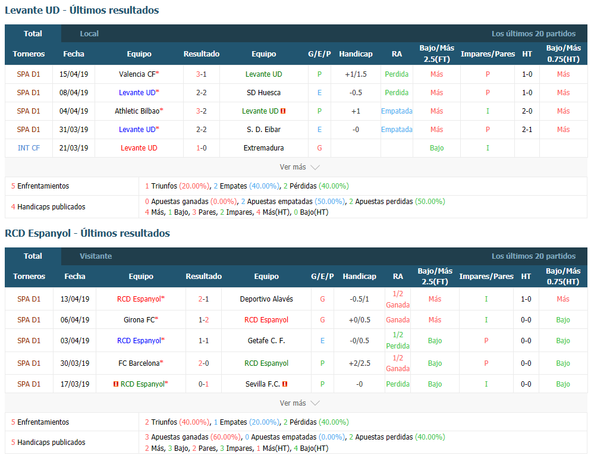This screenshot has width=591, height=458.
Task: Click the RCD Espanyol - Últimos resultados heading
Action: (x=87, y=233)
